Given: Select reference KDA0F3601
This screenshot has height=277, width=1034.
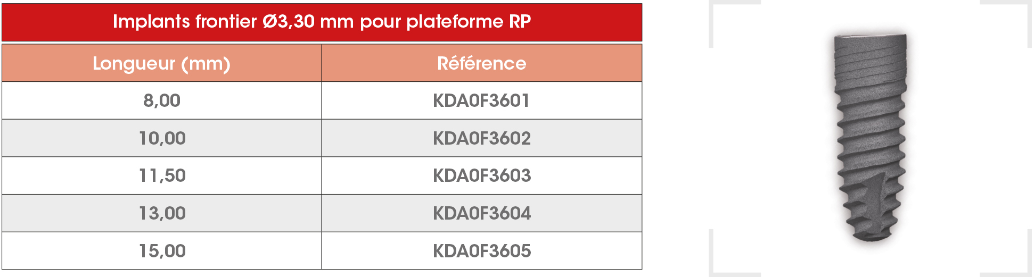Looking at the screenshot, I should [482, 100].
